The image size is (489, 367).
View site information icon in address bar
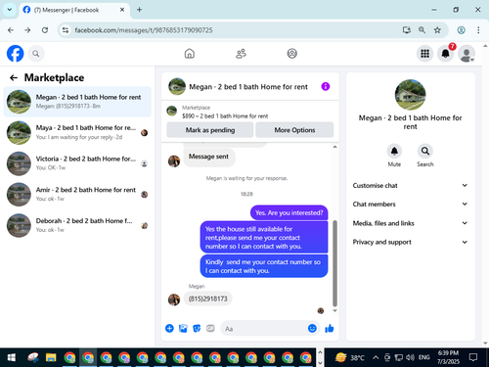[66, 30]
